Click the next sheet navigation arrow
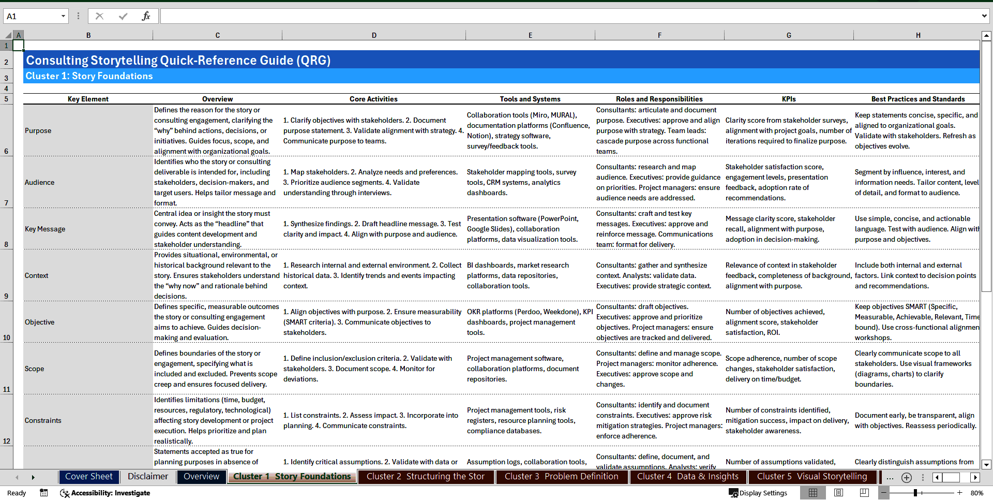993x500 pixels. (33, 477)
